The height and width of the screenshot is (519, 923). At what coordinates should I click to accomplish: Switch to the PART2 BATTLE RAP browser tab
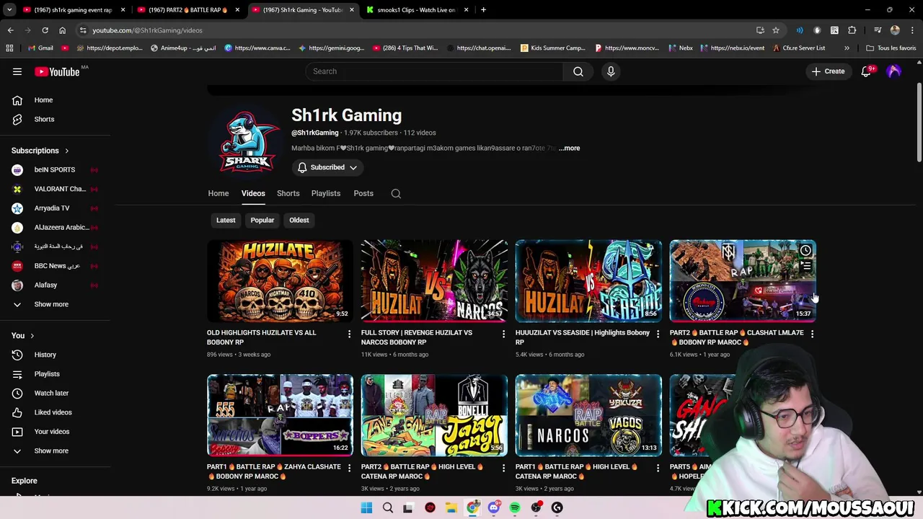click(x=189, y=10)
